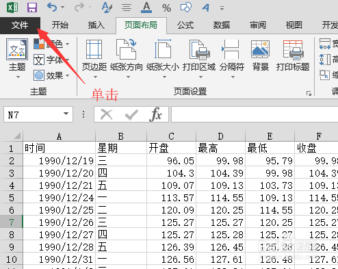Open the 纸张方向 orientation menu
This screenshot has width=338, height=269.
point(127,59)
